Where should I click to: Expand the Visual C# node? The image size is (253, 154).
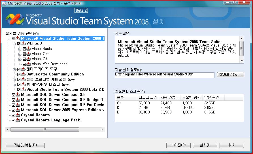[x=20, y=59]
